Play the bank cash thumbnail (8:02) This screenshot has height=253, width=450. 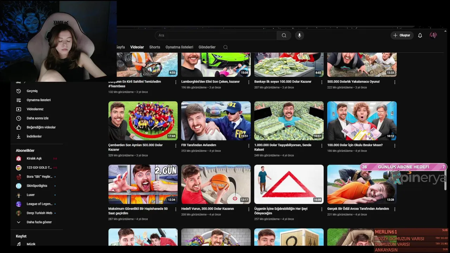coord(289,65)
